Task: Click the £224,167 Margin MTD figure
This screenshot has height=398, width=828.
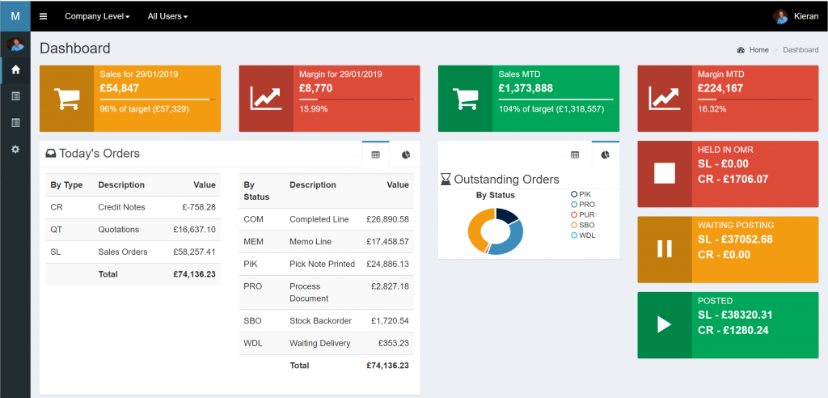Action: (720, 88)
